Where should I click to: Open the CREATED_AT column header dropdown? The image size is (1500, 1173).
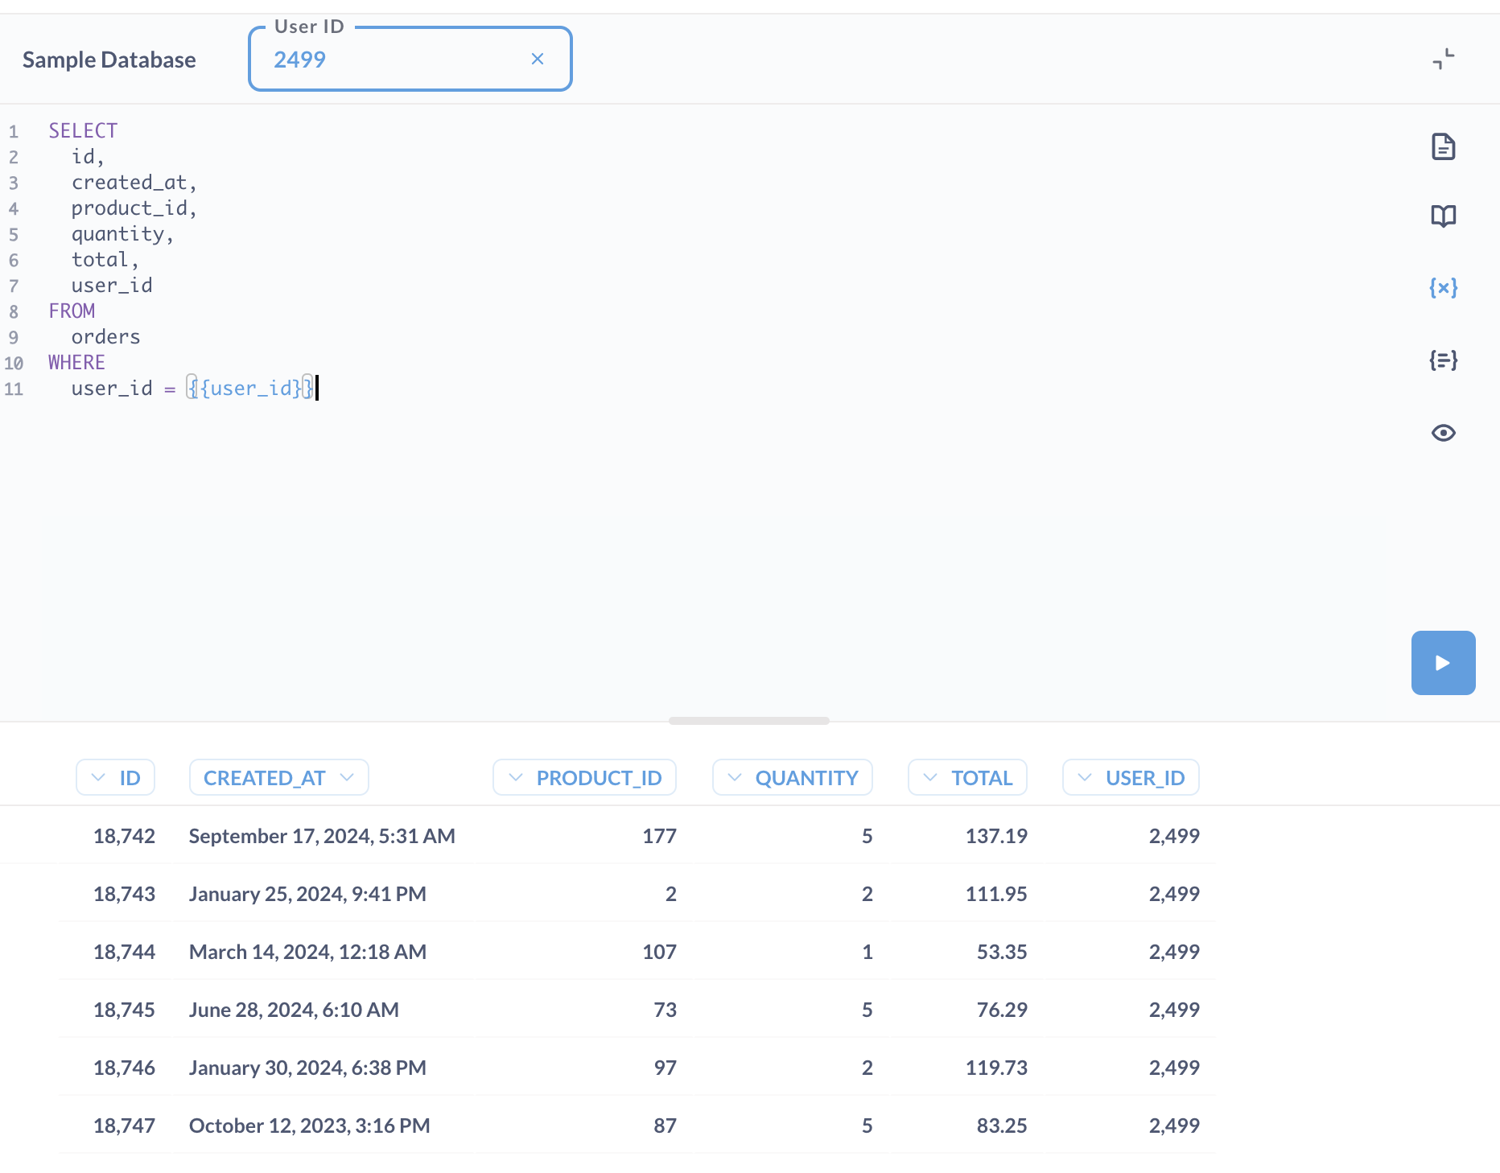pos(278,777)
